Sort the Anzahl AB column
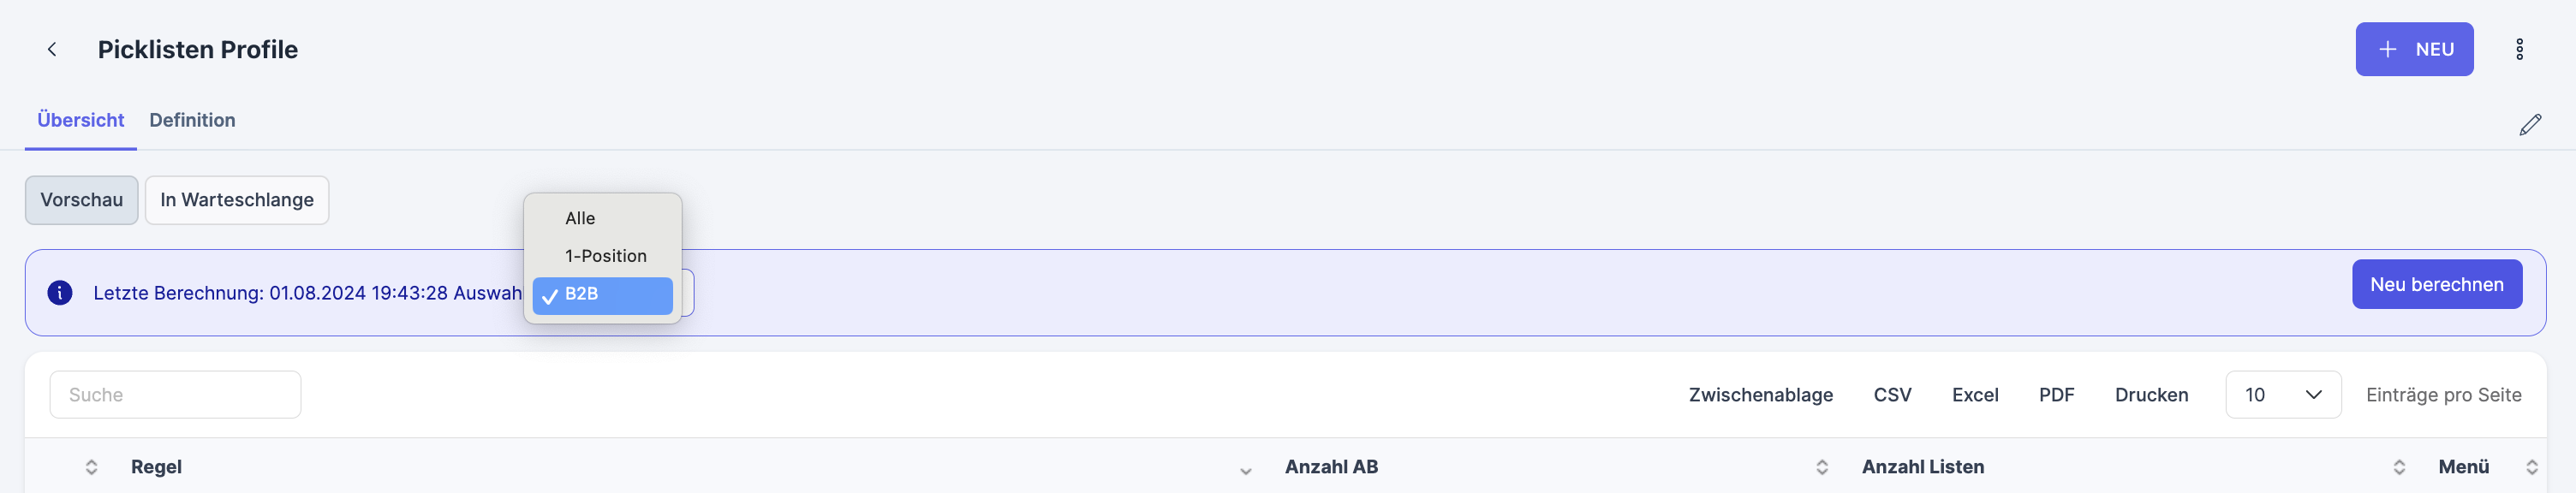The image size is (2576, 493). tap(1822, 467)
